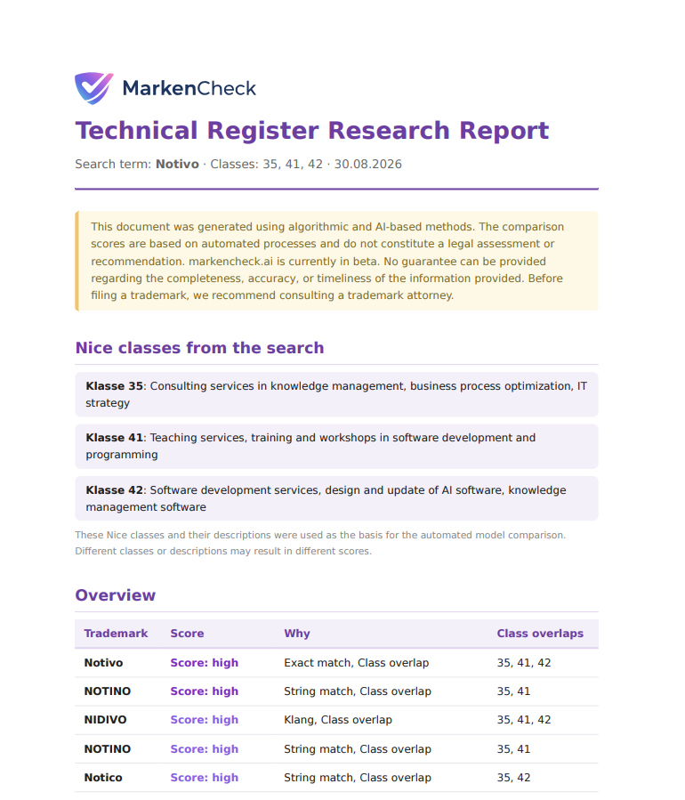The width and height of the screenshot is (685, 800).
Task: Click the 'Klasse 35' bold label
Action: [x=114, y=386]
